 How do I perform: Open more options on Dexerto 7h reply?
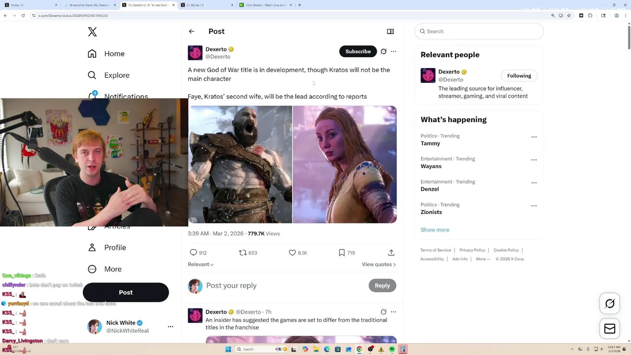click(393, 312)
